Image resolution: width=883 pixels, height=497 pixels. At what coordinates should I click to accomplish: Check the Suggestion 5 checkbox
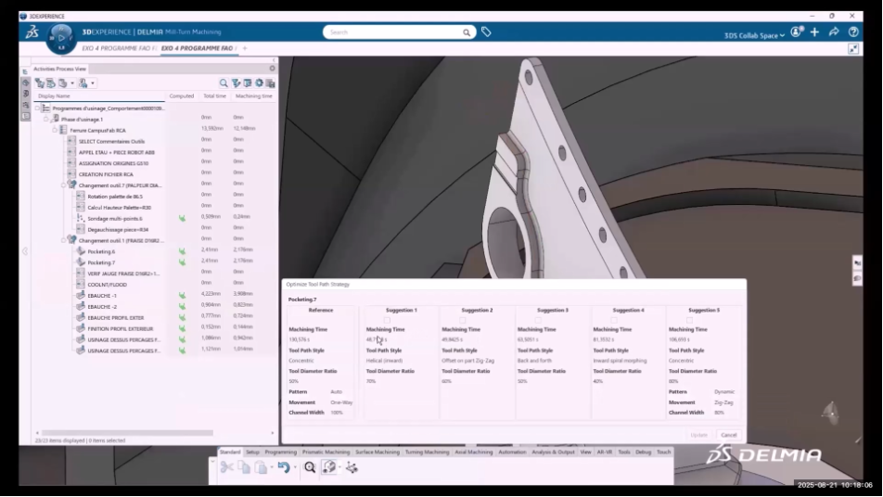(x=689, y=320)
